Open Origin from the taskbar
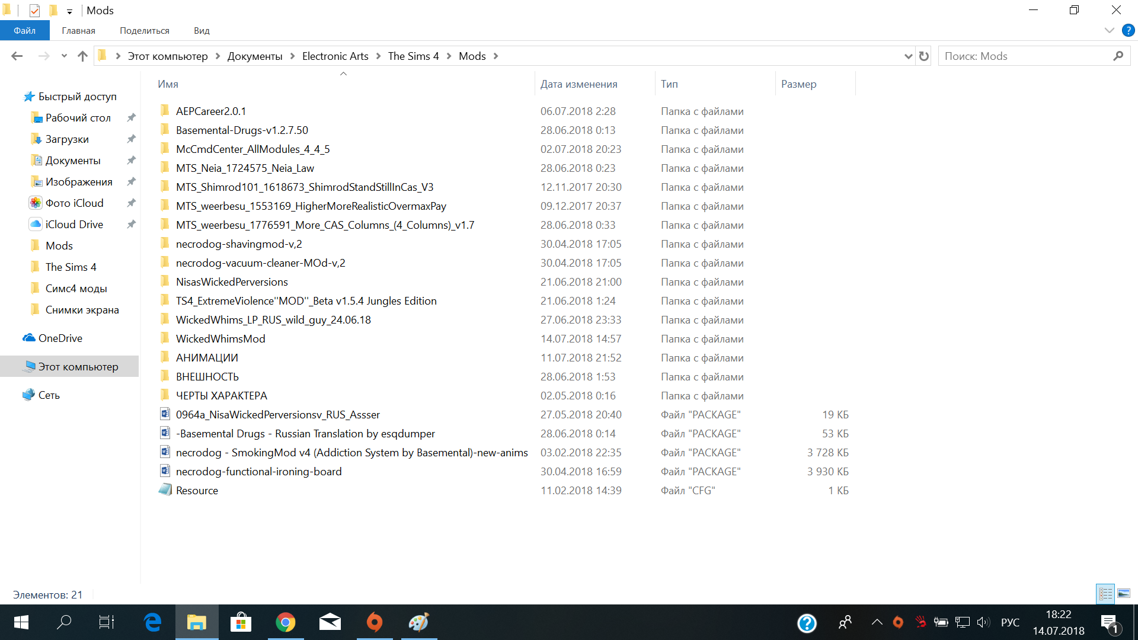 click(375, 622)
